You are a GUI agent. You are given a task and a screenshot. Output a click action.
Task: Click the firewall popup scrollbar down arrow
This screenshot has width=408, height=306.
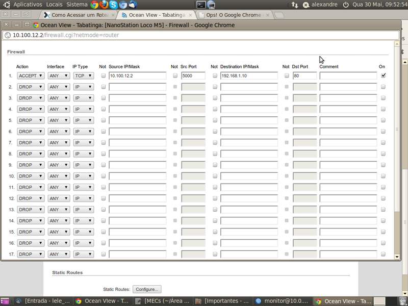[x=397, y=257]
